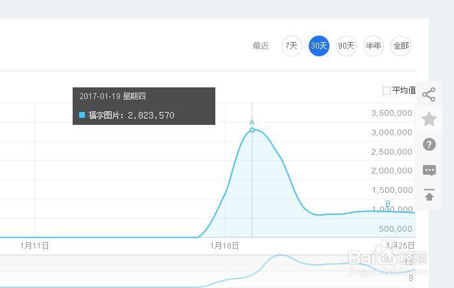This screenshot has width=454, height=288.
Task: Open the question mark help icon
Action: click(429, 144)
